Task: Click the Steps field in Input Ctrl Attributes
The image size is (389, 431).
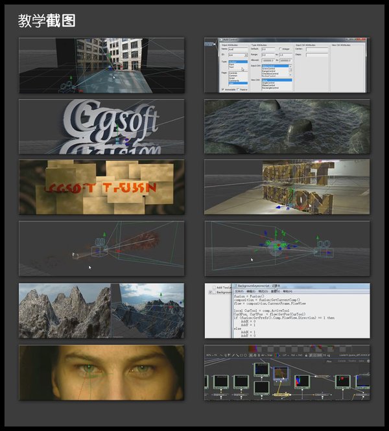Action: 317,55
